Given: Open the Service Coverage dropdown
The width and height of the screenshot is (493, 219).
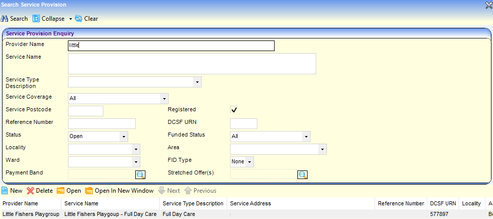Looking at the screenshot, I should 164,99.
